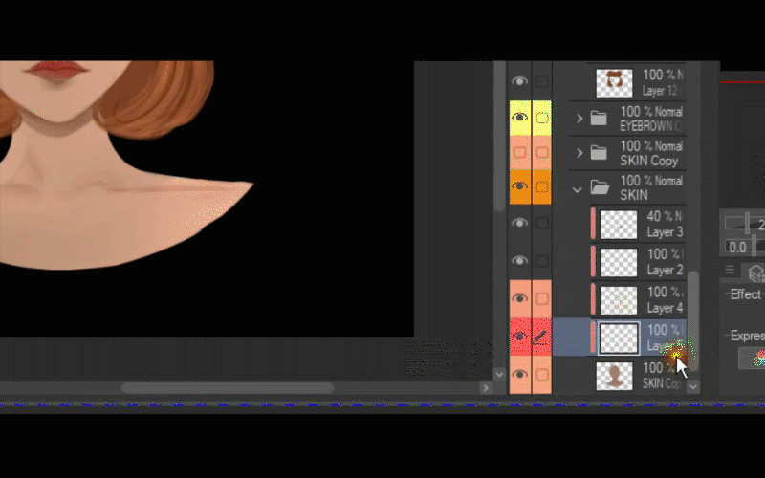Click the layer panel vertical scrollbar thumb
The width and height of the screenshot is (765, 478).
click(x=692, y=319)
